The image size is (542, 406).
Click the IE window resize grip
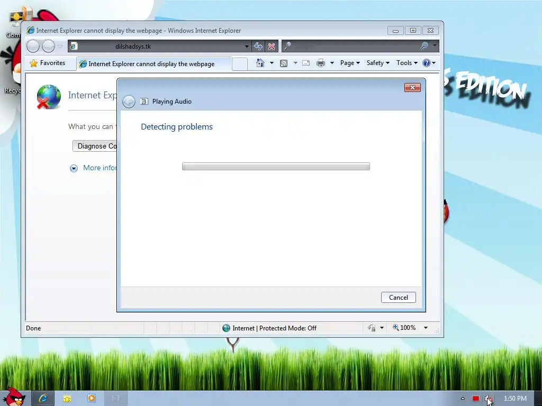coord(437,330)
